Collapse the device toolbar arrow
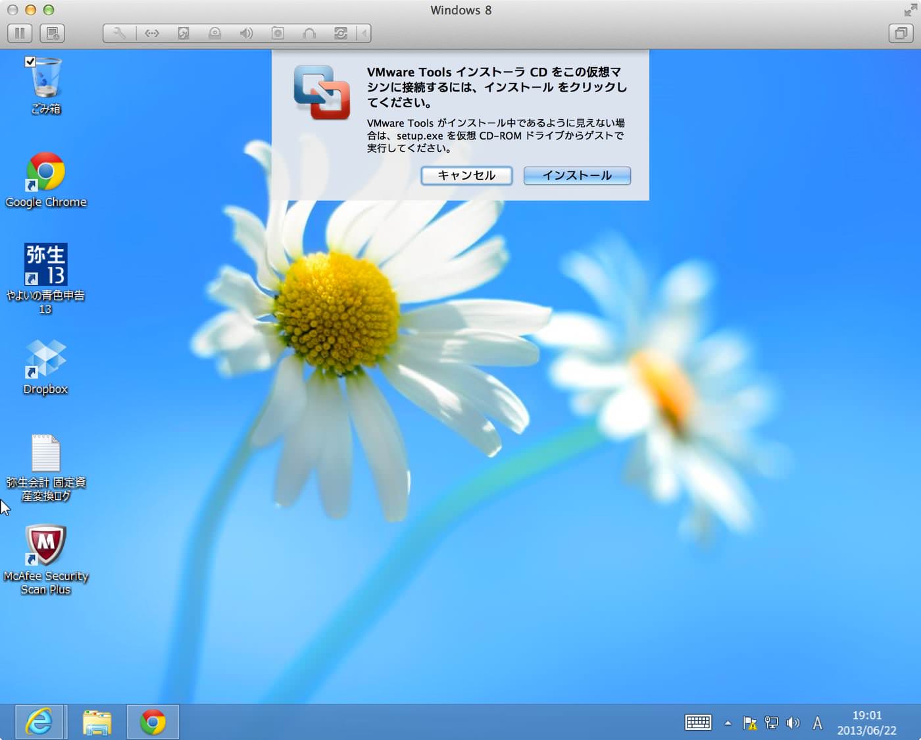 click(364, 33)
